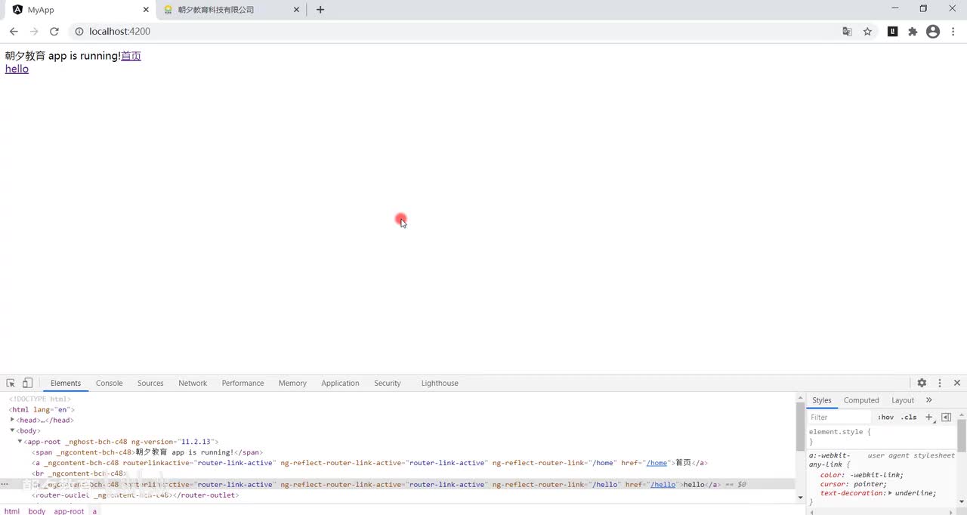Click the body breadcrumb

(x=37, y=511)
